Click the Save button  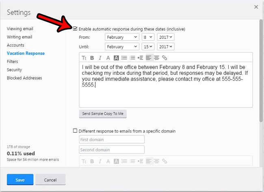pos(20,180)
